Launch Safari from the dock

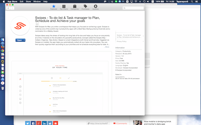pyautogui.click(x=3, y=43)
